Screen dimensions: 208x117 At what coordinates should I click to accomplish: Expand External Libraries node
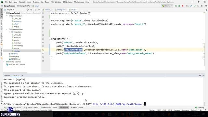tap(4, 62)
